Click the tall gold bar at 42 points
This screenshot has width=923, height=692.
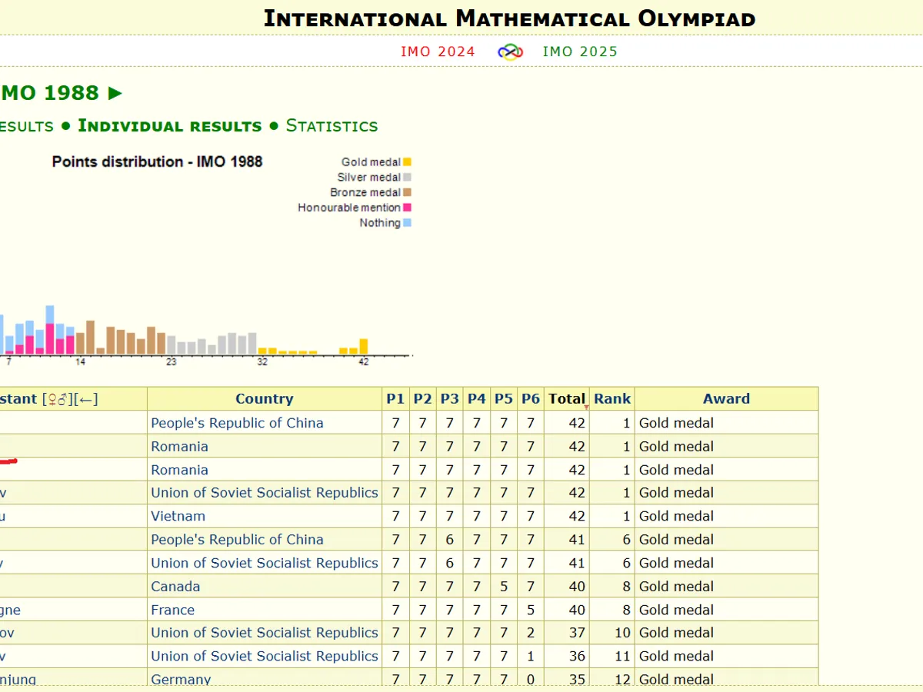pyautogui.click(x=364, y=347)
